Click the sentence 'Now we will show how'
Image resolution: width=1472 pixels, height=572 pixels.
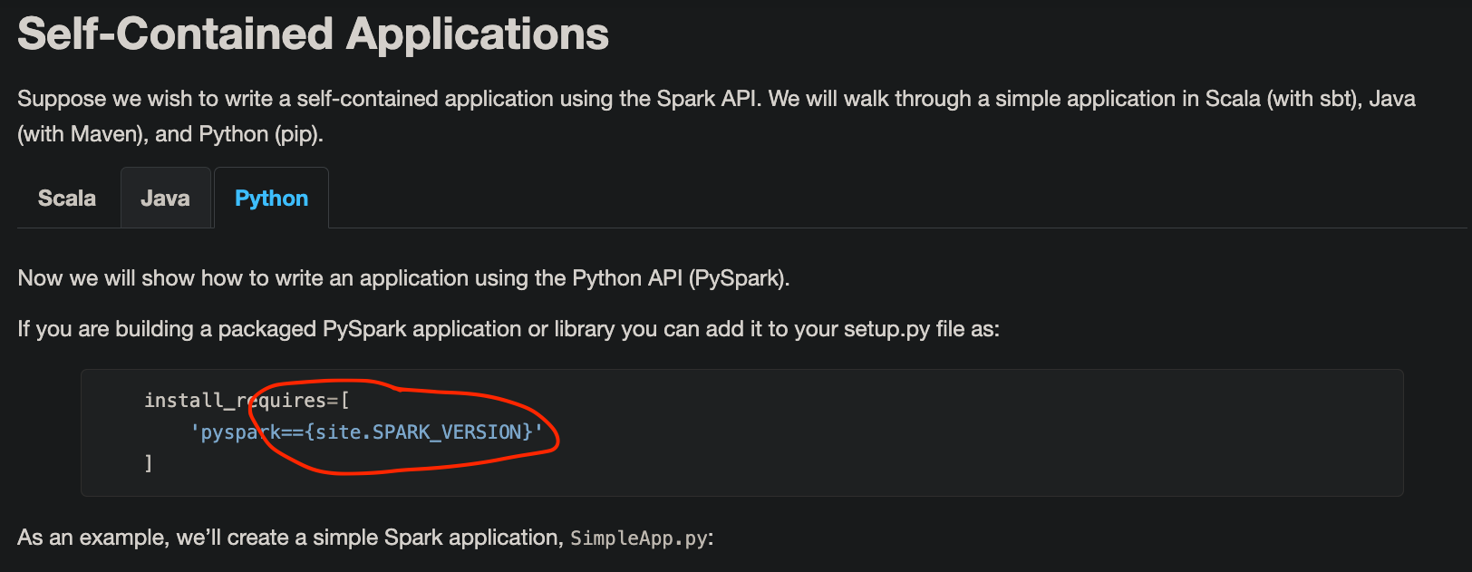[x=403, y=278]
